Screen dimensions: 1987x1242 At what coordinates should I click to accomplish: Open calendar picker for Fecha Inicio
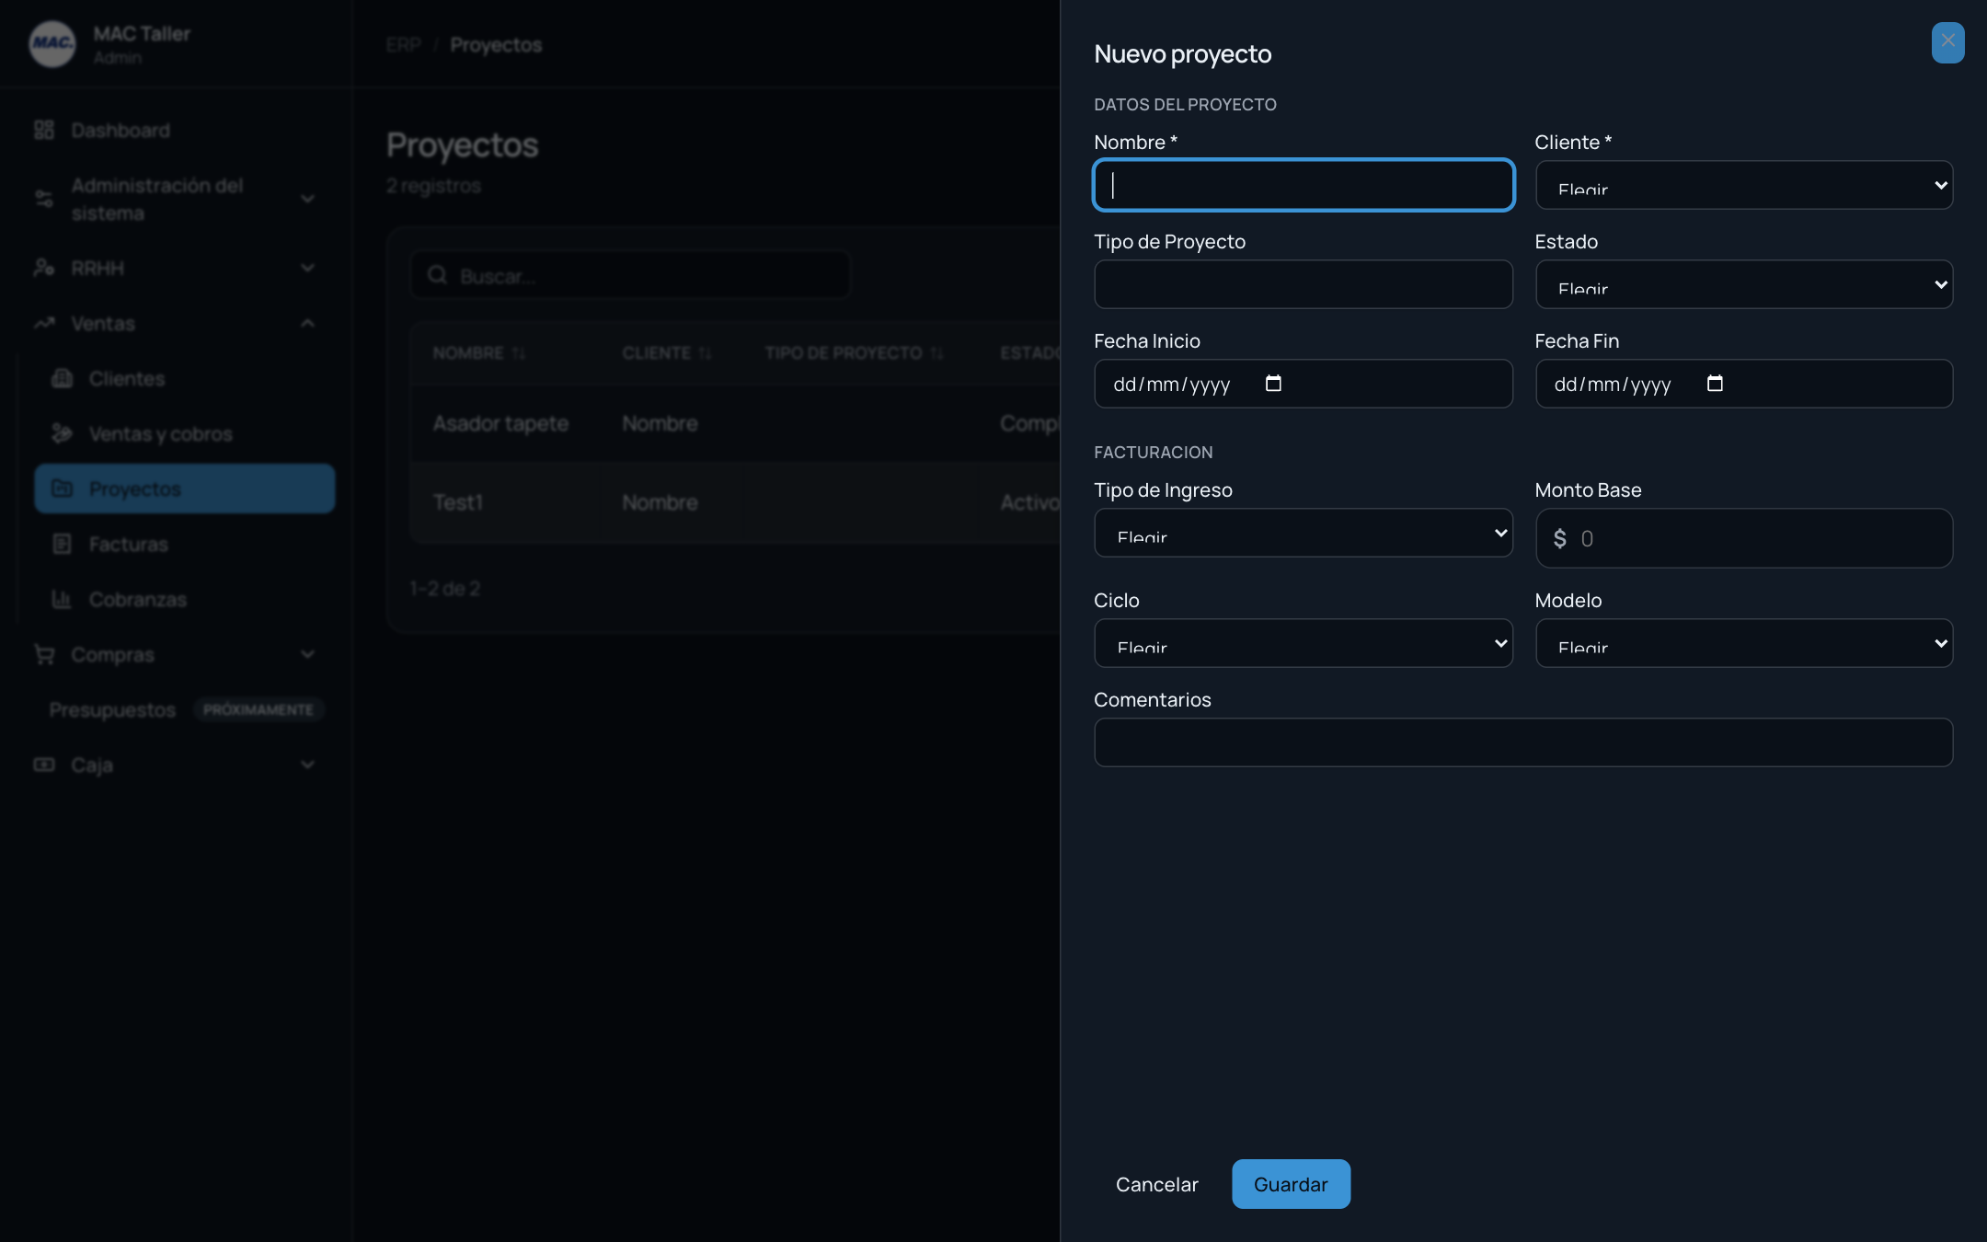coord(1273,384)
